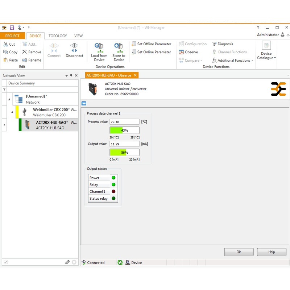Click the filter funnel icon in Network View
This screenshot has height=290, width=290.
point(4,90)
